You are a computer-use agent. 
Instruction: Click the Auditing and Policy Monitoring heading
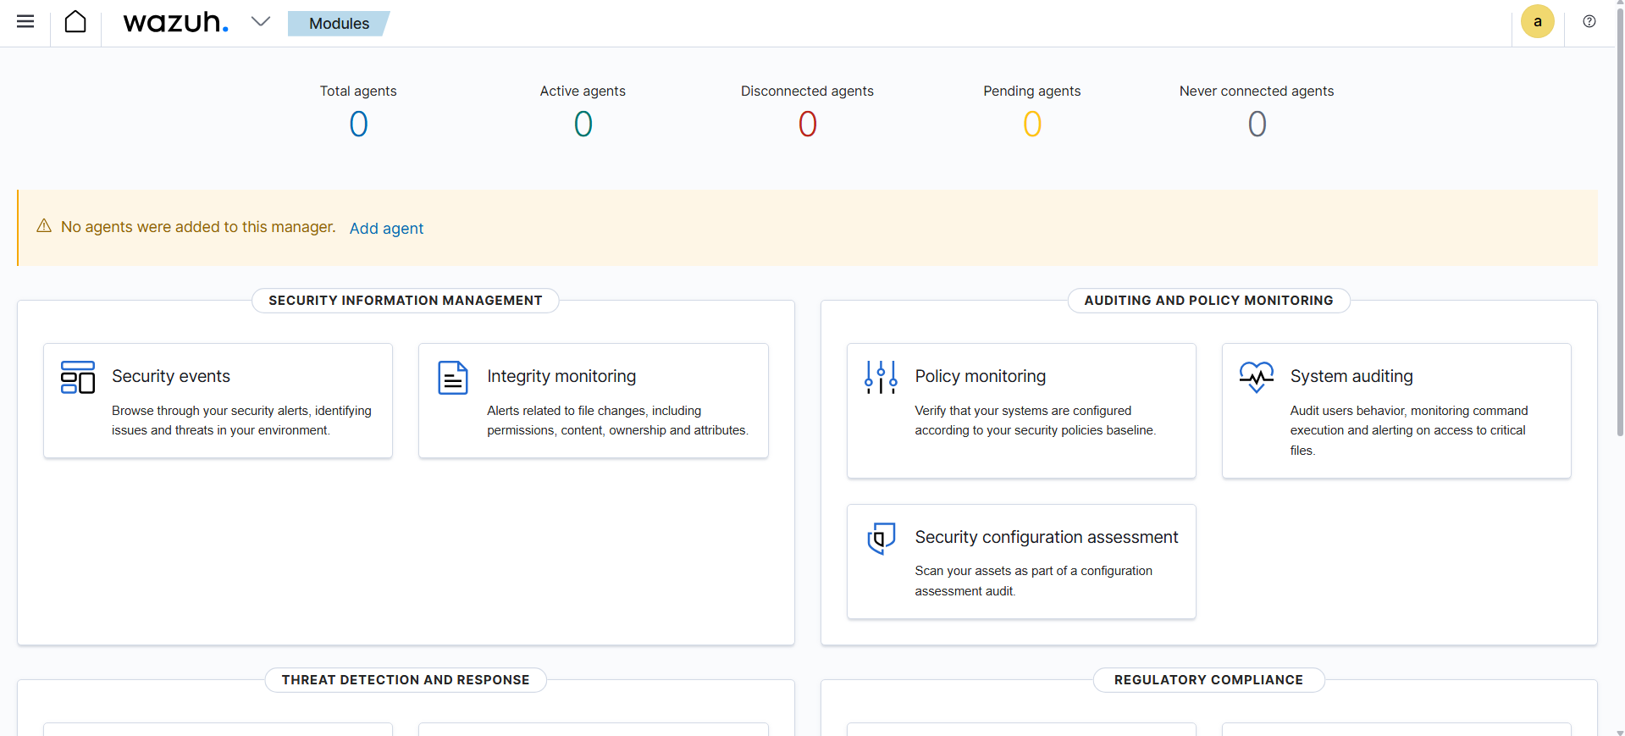tap(1209, 301)
